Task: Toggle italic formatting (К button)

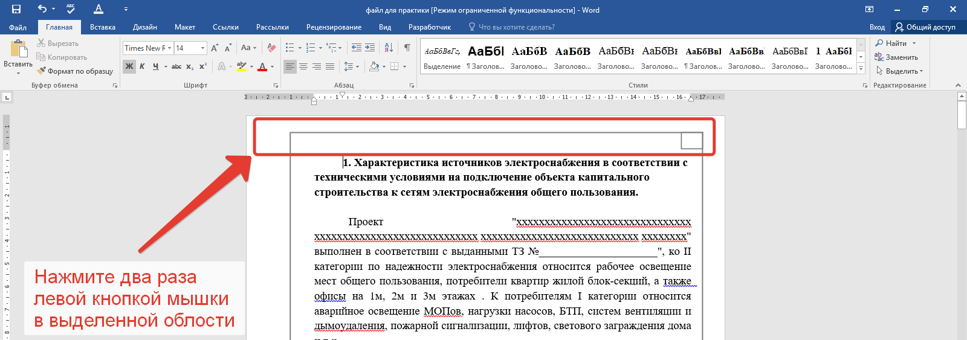Action: click(142, 66)
